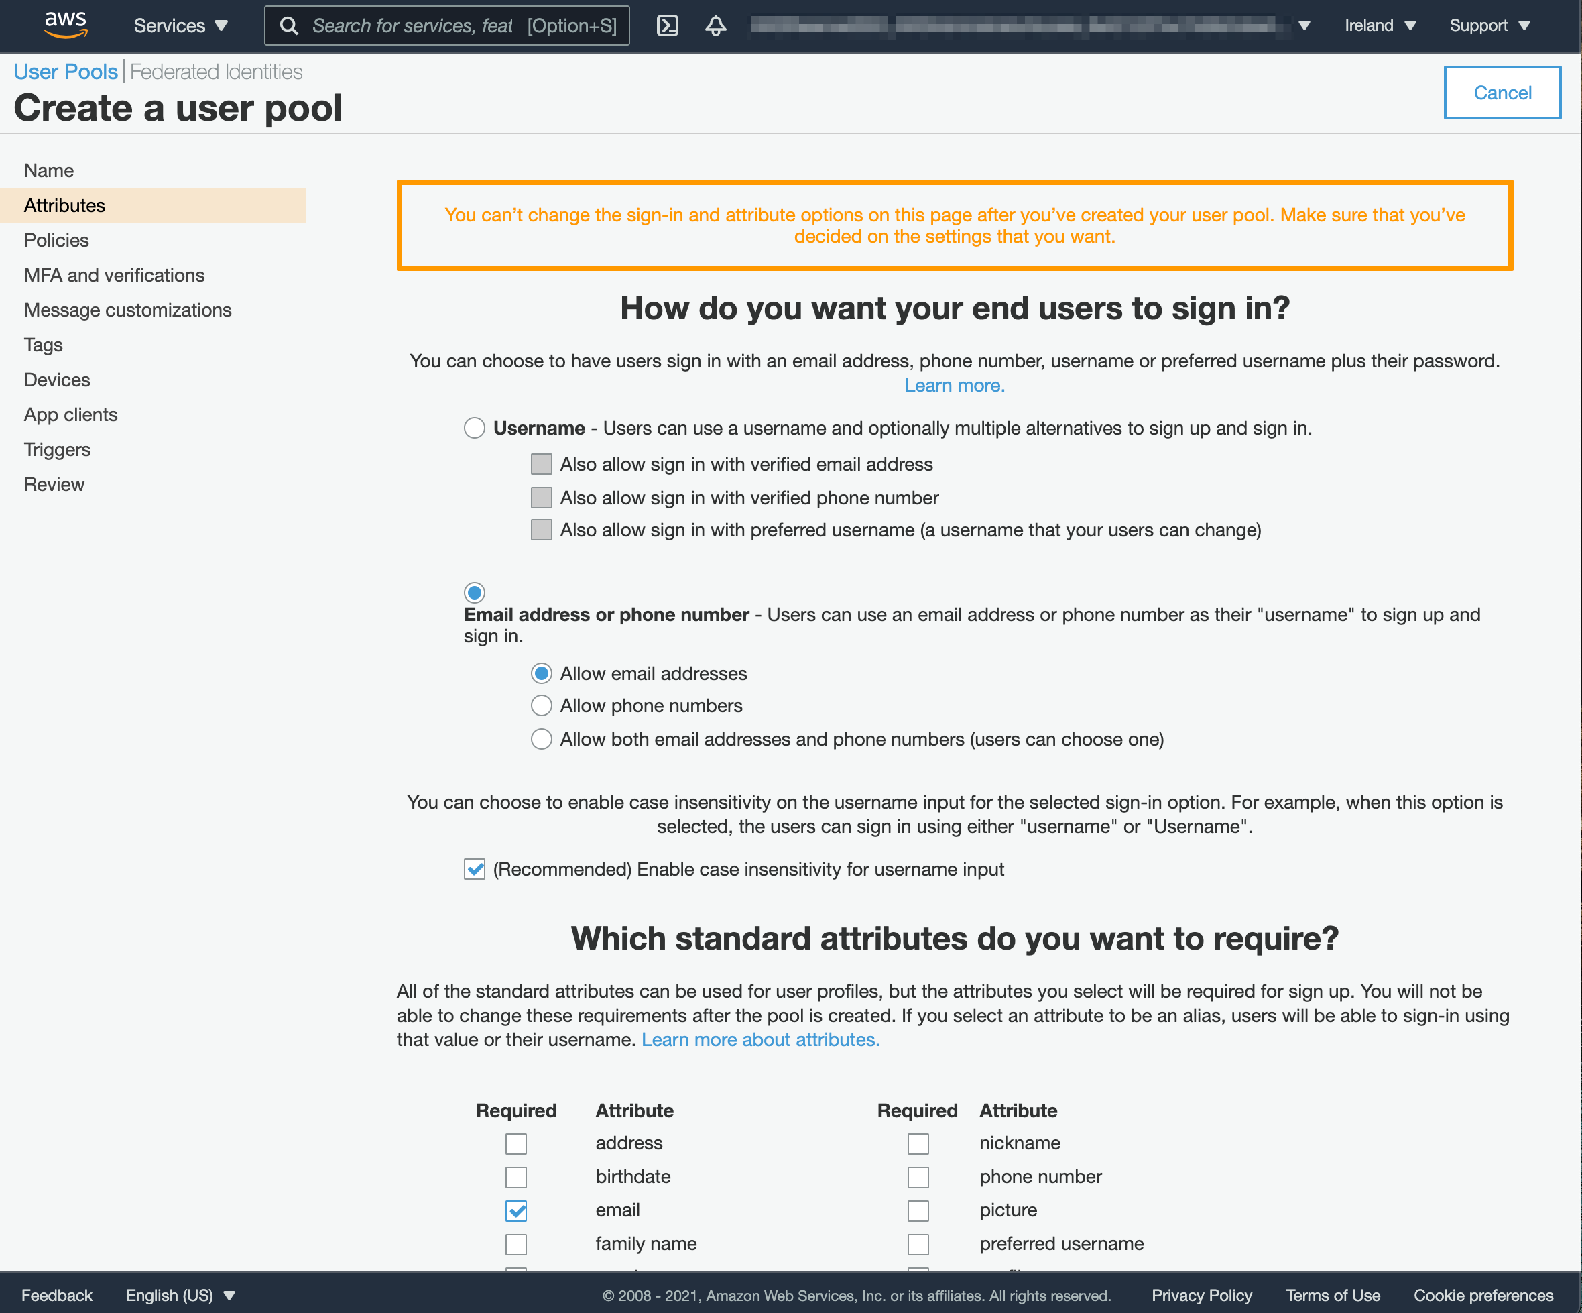Image resolution: width=1582 pixels, height=1313 pixels.
Task: Select the Username radio button
Action: 475,429
